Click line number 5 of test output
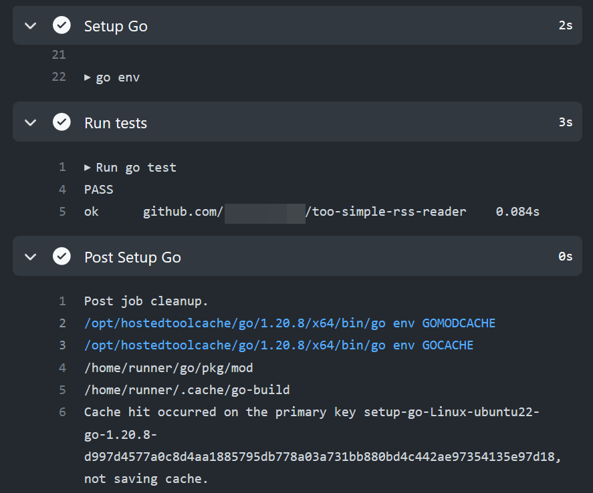Screen dimensions: 593x493 (x=62, y=212)
